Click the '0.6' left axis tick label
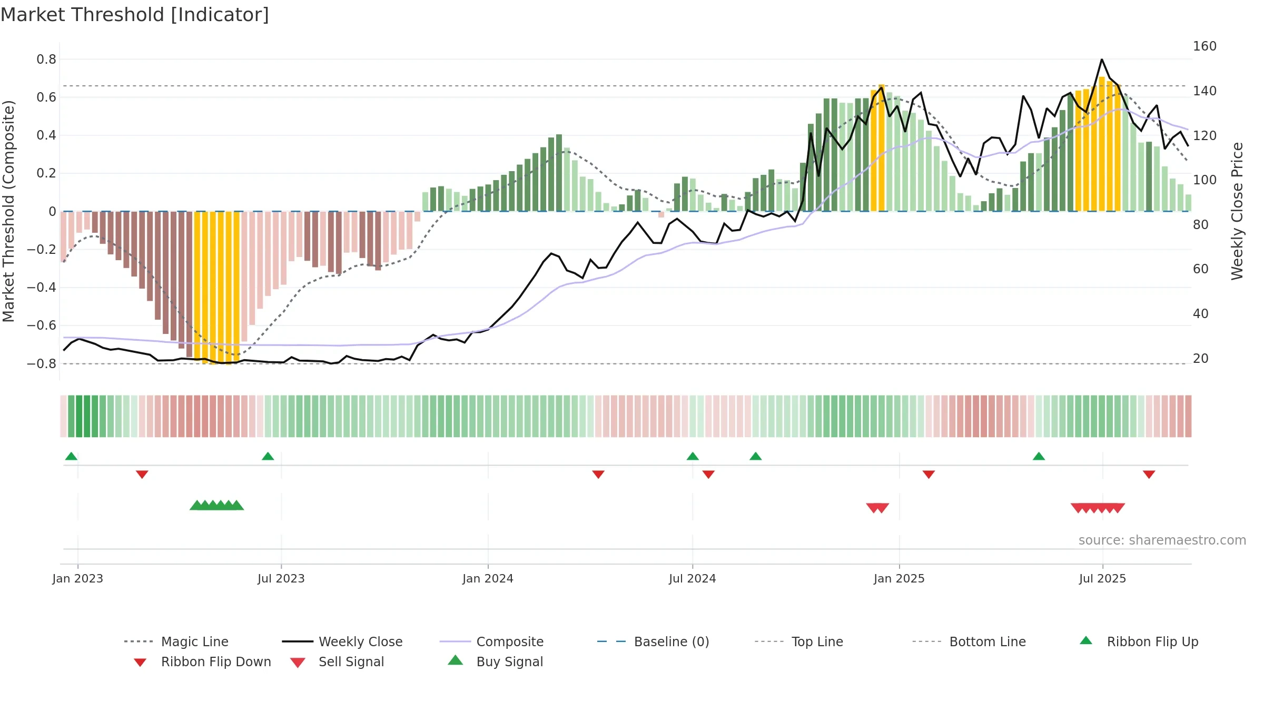Viewport: 1264px width, 711px height. (x=46, y=97)
